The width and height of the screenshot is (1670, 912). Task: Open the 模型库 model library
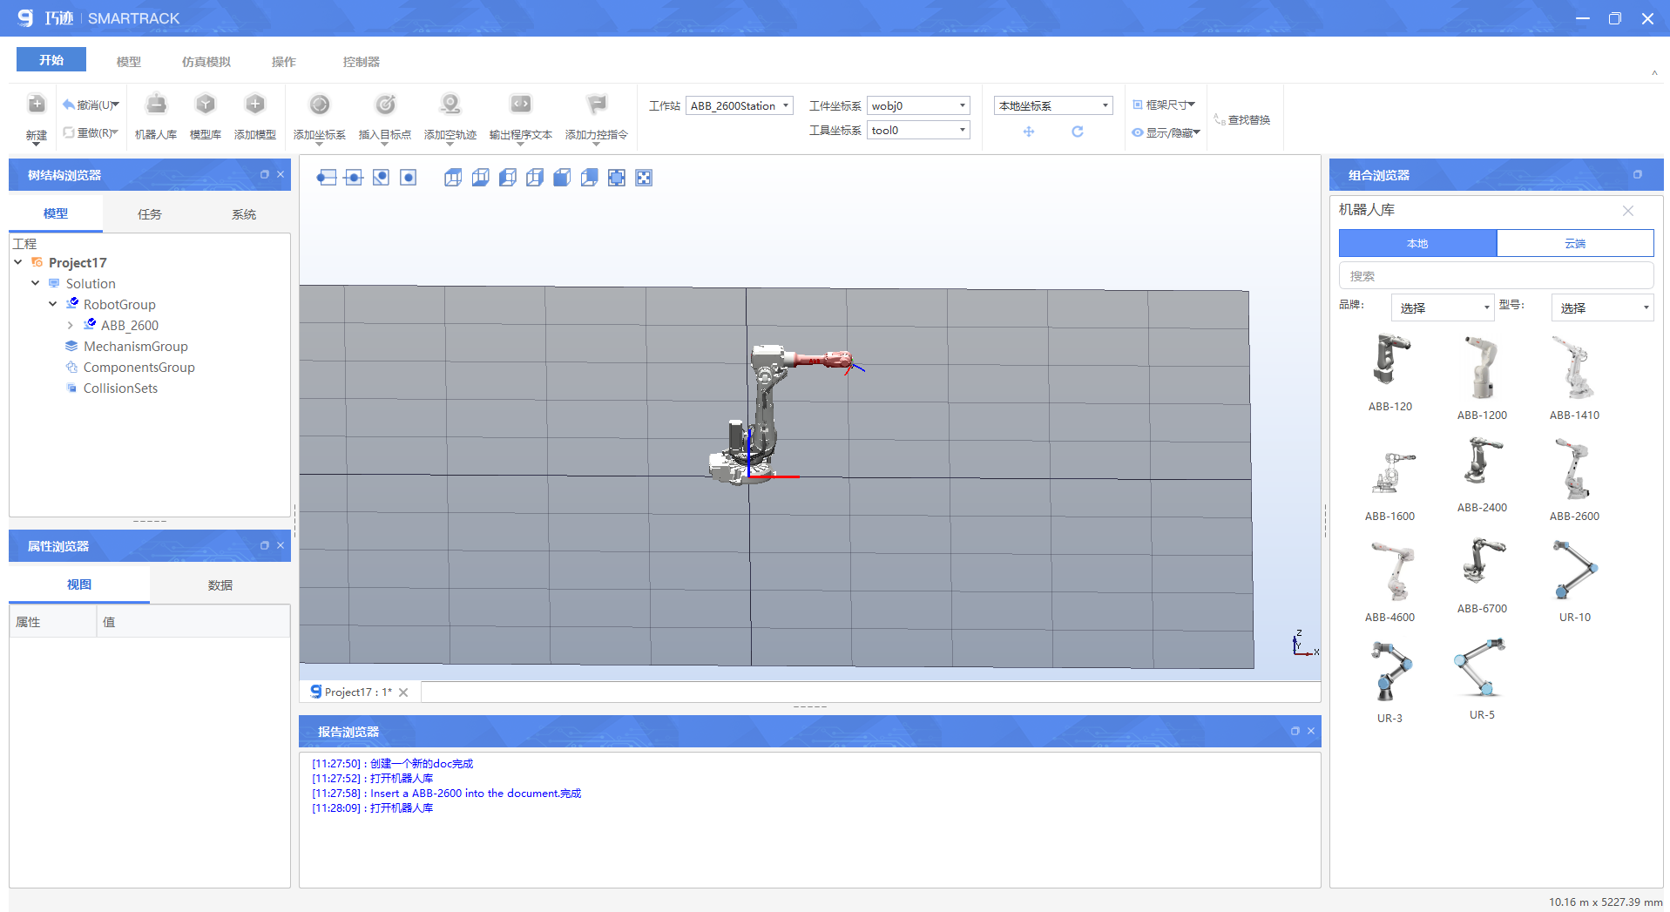tap(206, 117)
